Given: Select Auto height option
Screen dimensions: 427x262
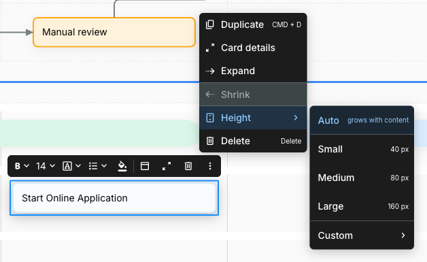Looking at the screenshot, I should pyautogui.click(x=362, y=120).
